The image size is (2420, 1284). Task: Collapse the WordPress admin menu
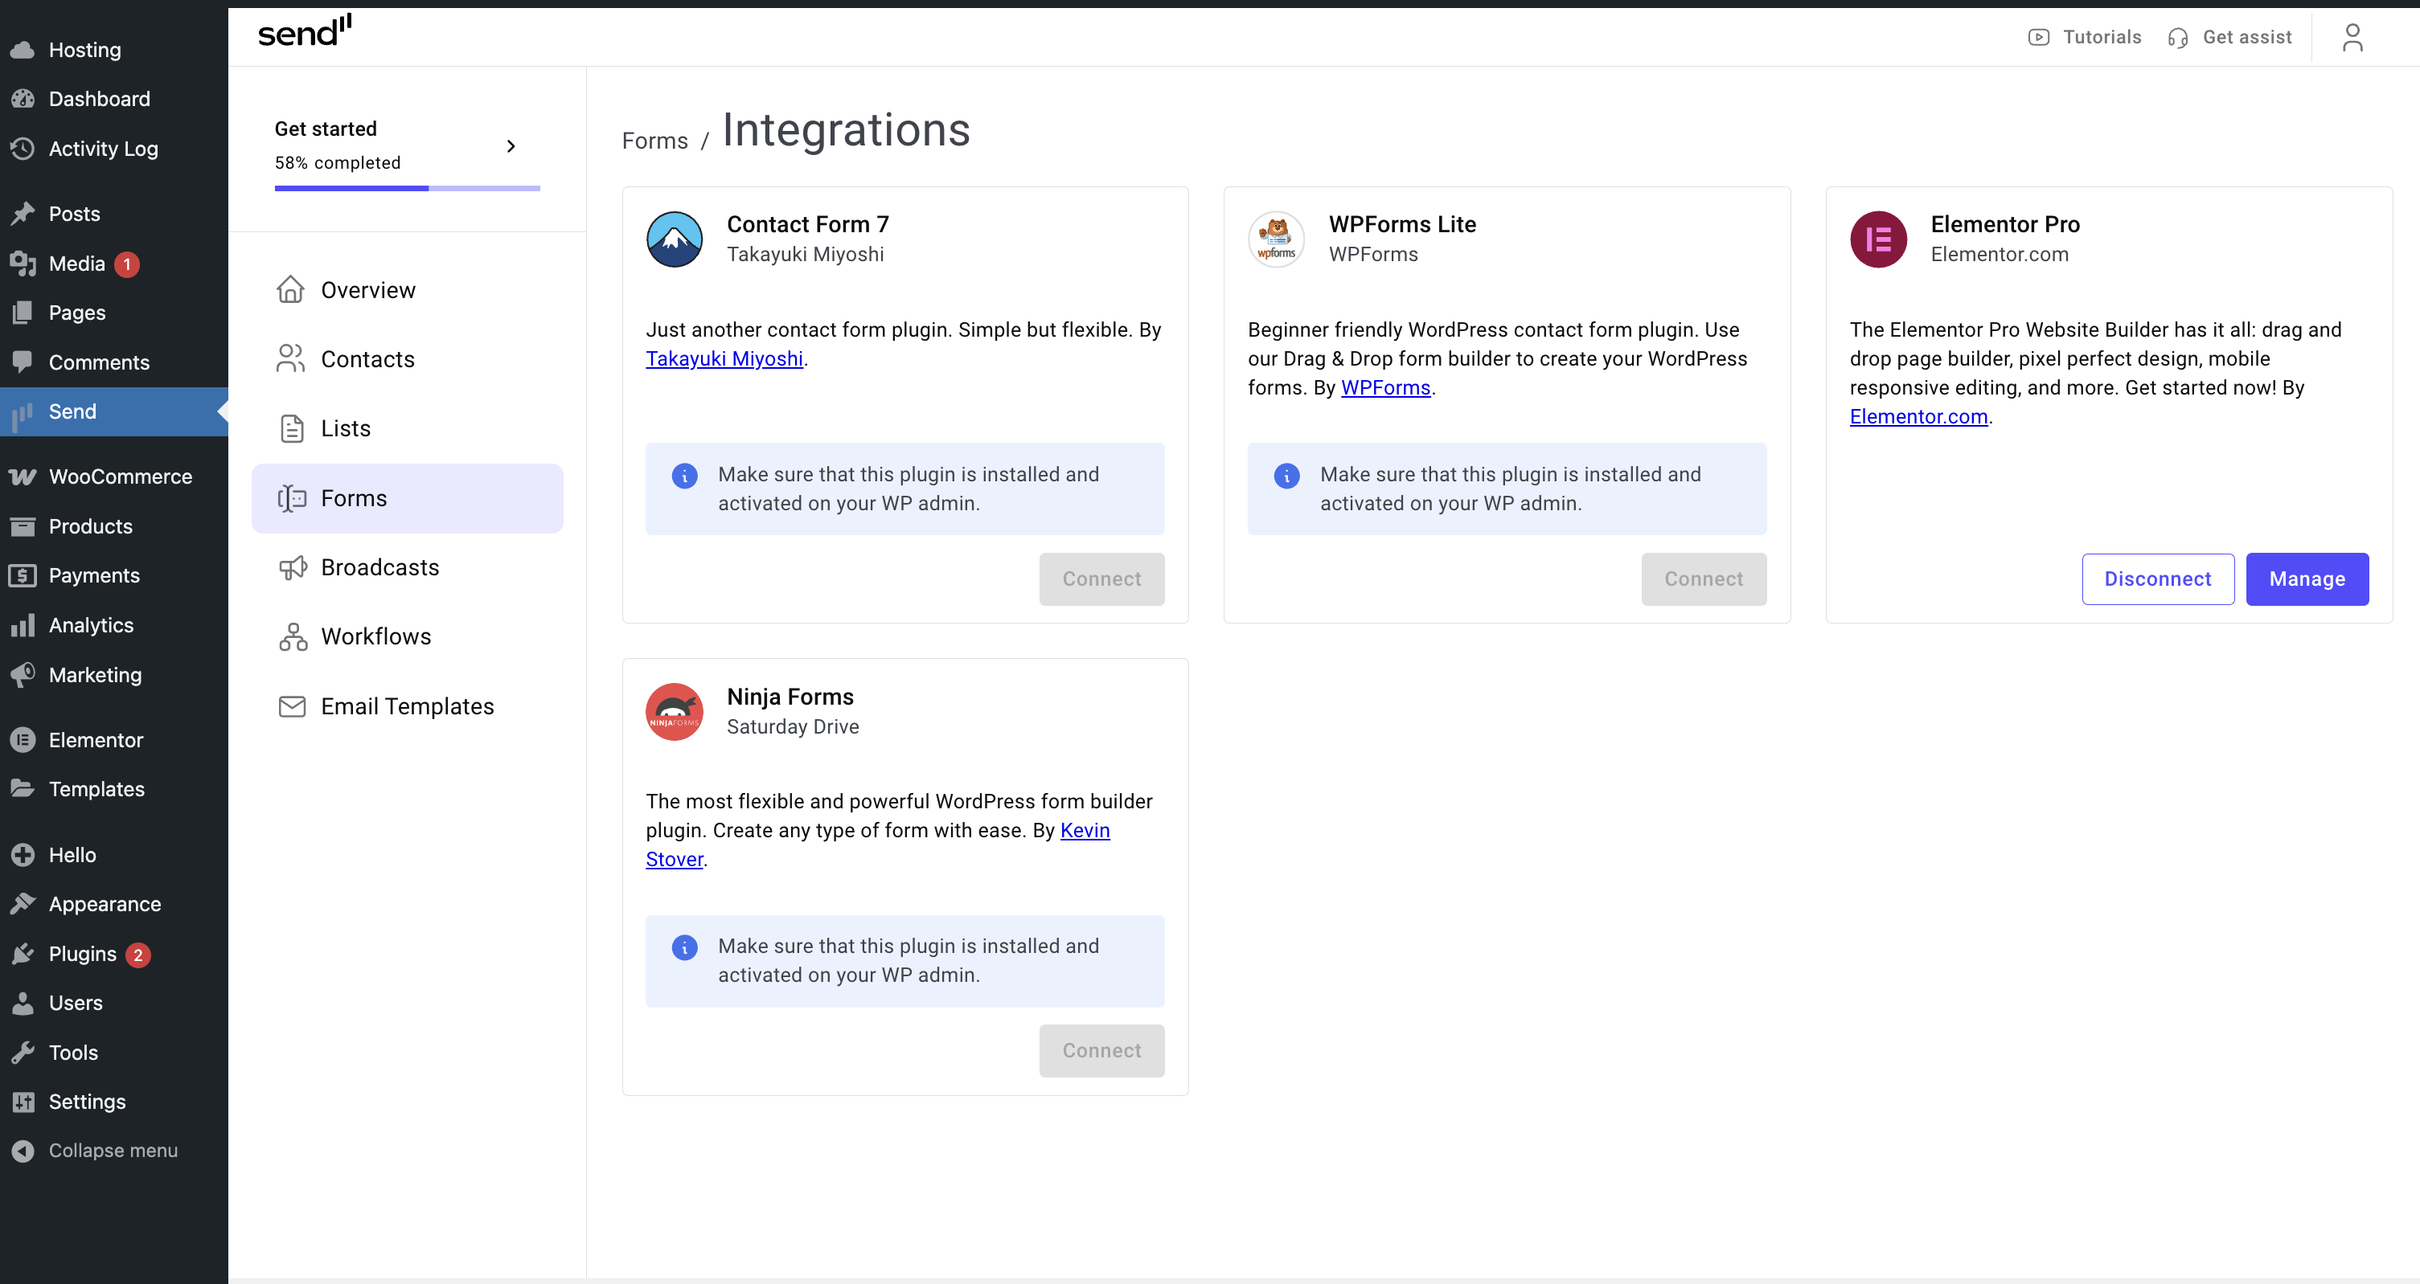(x=113, y=1150)
